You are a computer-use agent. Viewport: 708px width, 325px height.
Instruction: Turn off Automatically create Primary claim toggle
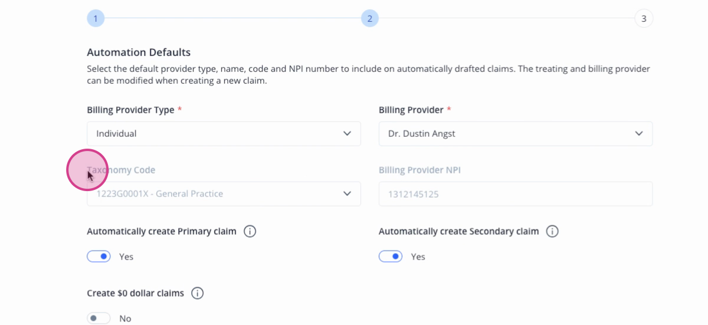tap(99, 257)
